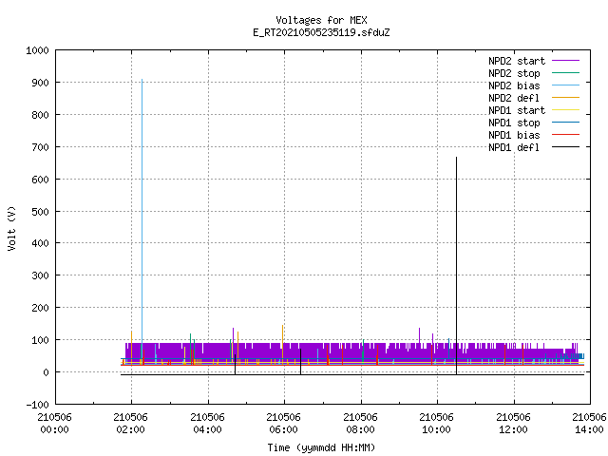This screenshot has height=456, width=608.
Task: Click the 200 y-axis tick label
Action: point(40,308)
